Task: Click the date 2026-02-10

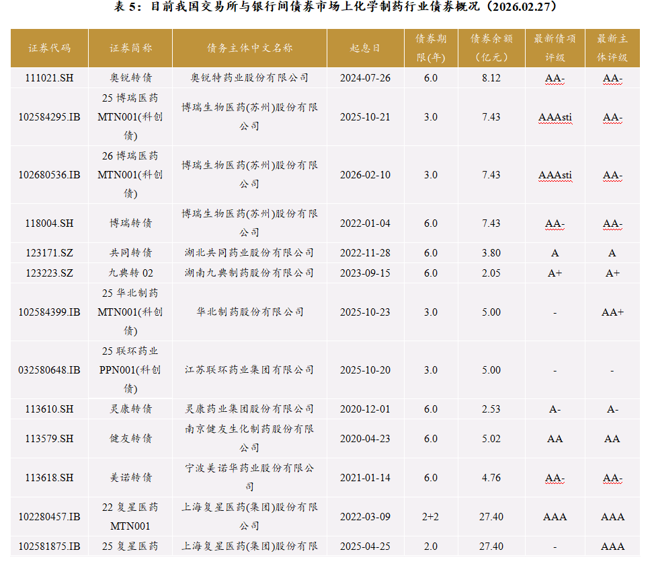Action: (x=365, y=175)
